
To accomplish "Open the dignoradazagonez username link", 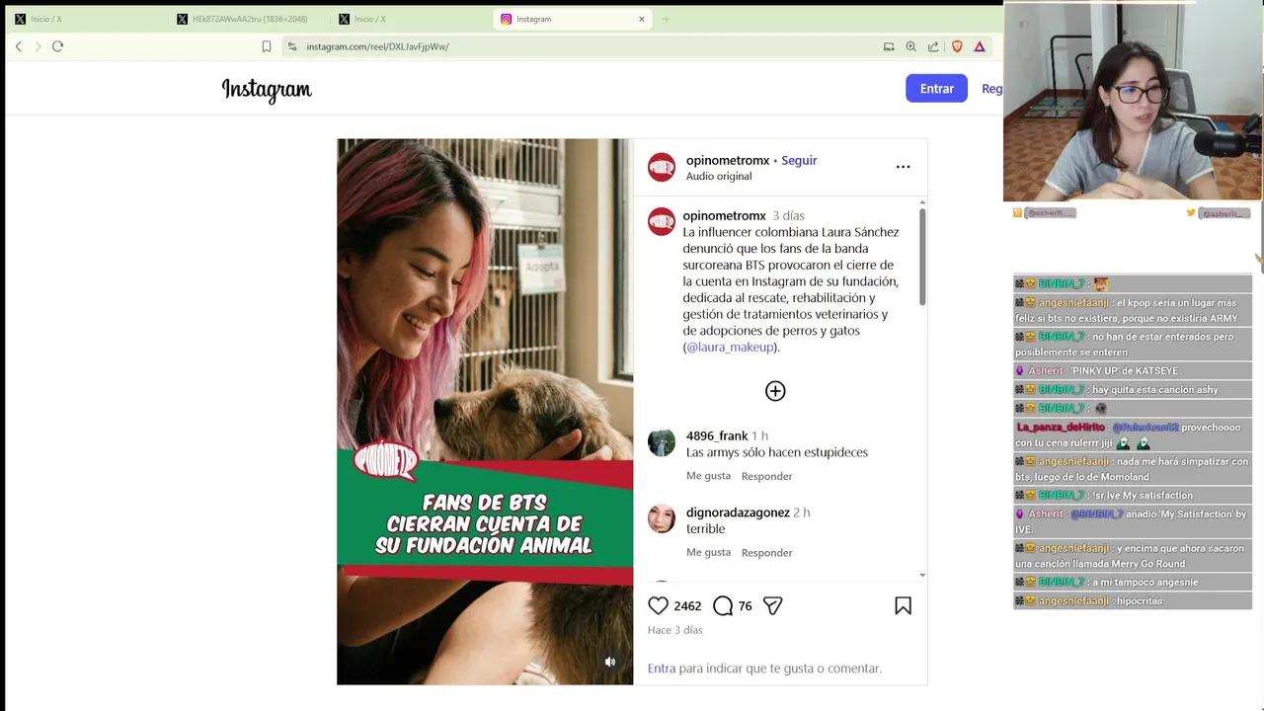I will pos(738,513).
